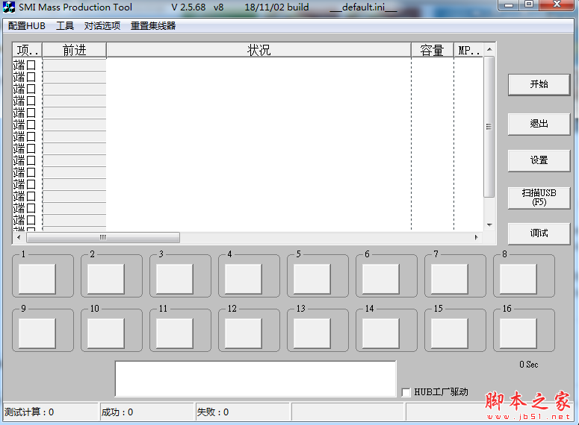Viewport: 579px width, 425px height.
Task: Select port slot 8 box
Action: coord(518,279)
